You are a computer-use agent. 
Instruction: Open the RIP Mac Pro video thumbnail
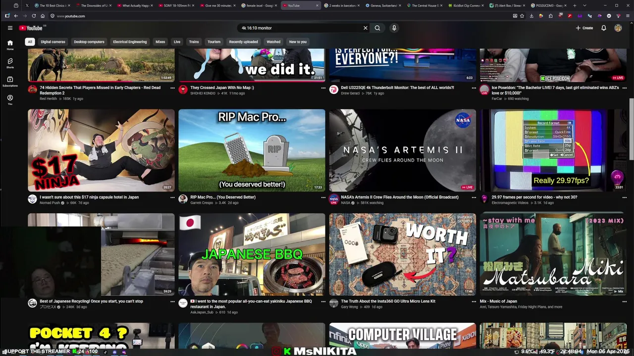pos(252,150)
